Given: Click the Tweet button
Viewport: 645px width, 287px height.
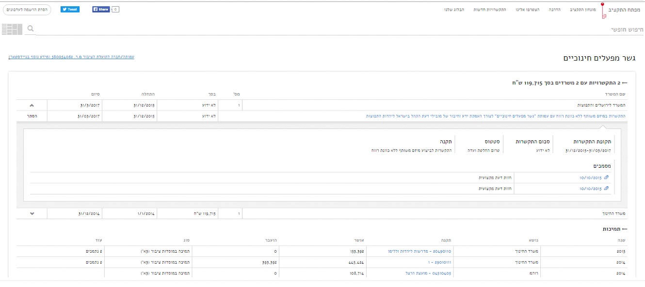Looking at the screenshot, I should (x=70, y=9).
